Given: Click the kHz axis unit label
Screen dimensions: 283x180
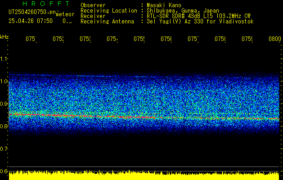Looking at the screenshot, I should point(4,37).
